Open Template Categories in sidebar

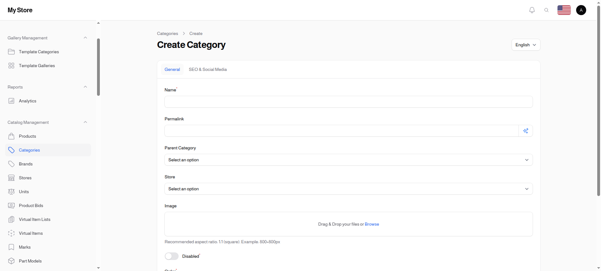pyautogui.click(x=48, y=52)
